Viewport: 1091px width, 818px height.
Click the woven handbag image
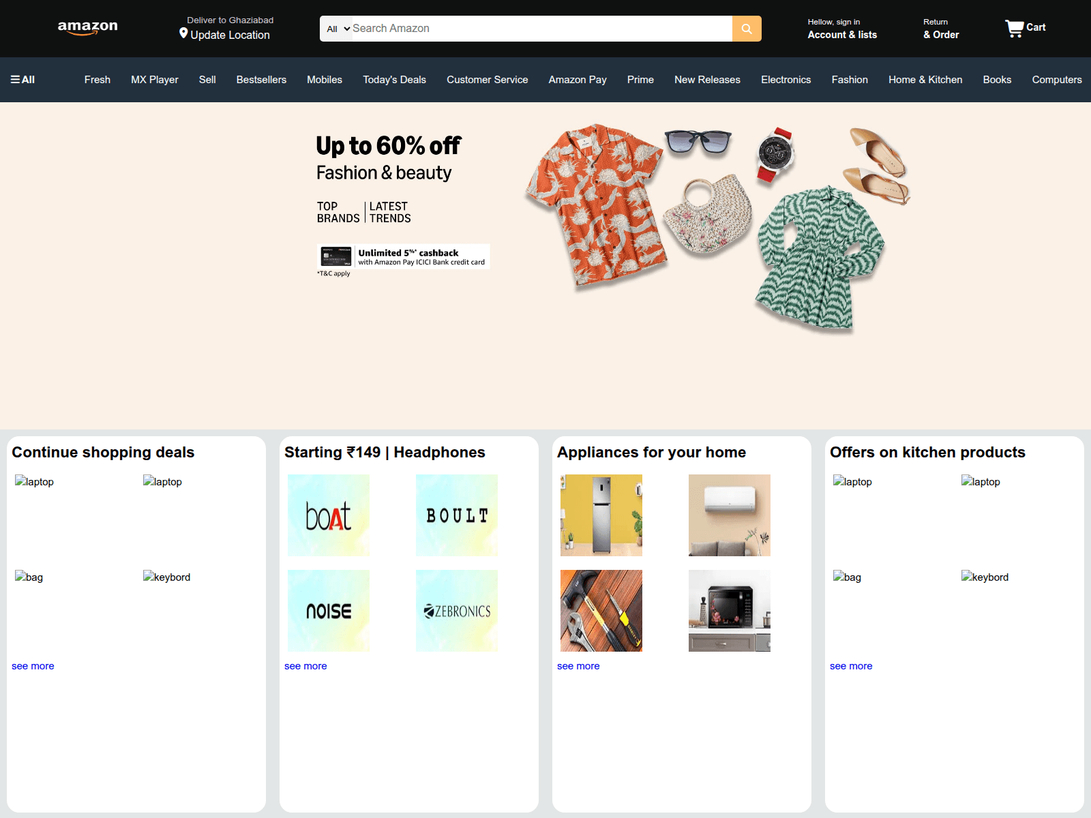[708, 215]
